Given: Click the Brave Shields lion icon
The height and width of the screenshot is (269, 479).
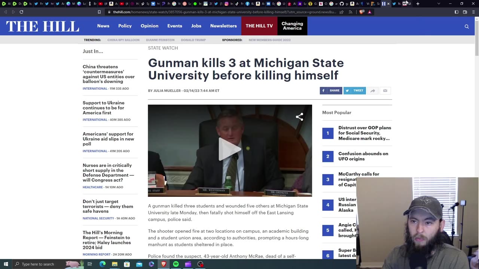Looking at the screenshot, I should coord(361,12).
